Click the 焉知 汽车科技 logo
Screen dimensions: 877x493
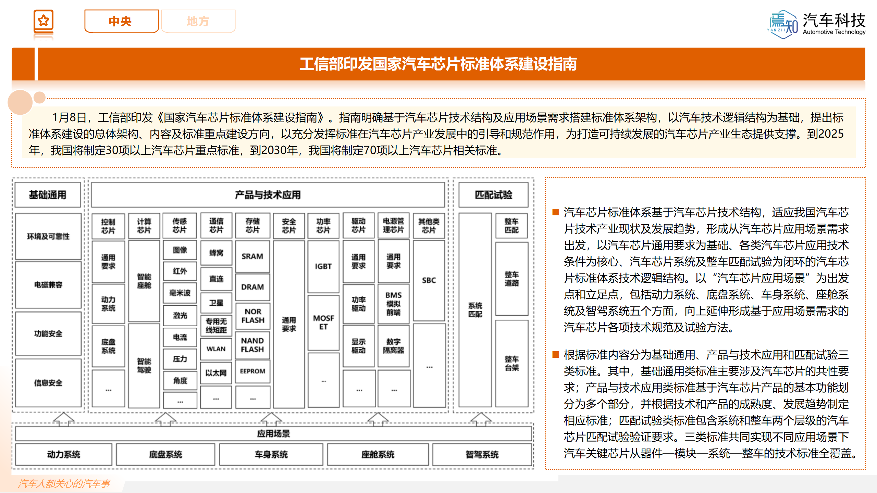click(817, 24)
